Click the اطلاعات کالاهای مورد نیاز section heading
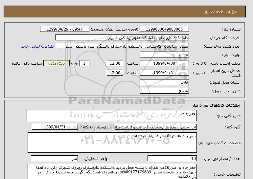 (x=216, y=105)
